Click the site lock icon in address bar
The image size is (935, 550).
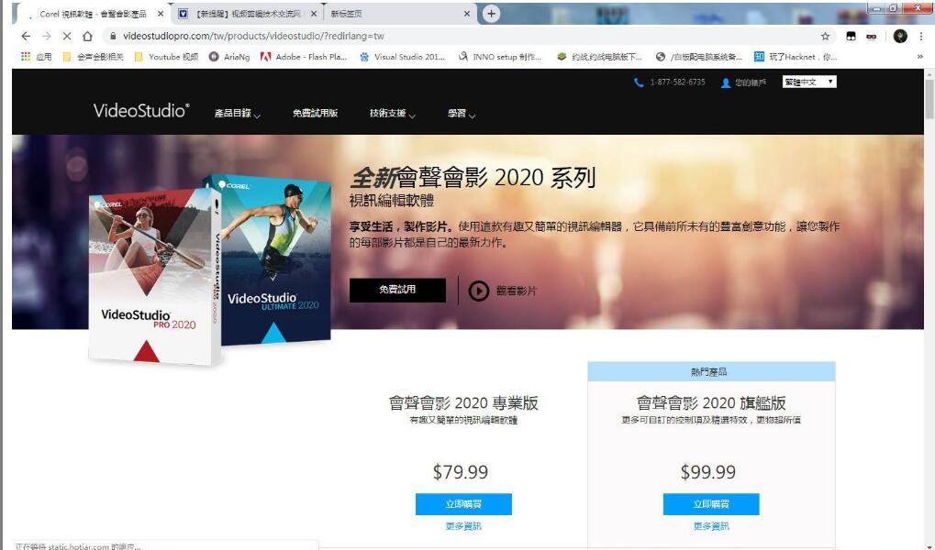point(113,37)
